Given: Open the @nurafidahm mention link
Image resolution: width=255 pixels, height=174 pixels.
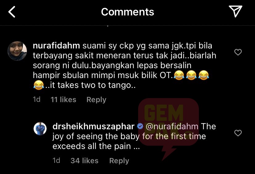Looking at the screenshot, I should coord(172,126).
